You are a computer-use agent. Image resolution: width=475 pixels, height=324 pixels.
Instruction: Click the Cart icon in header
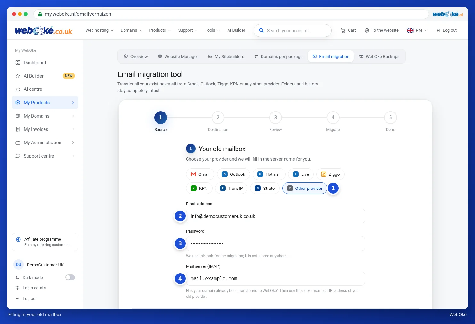(343, 30)
